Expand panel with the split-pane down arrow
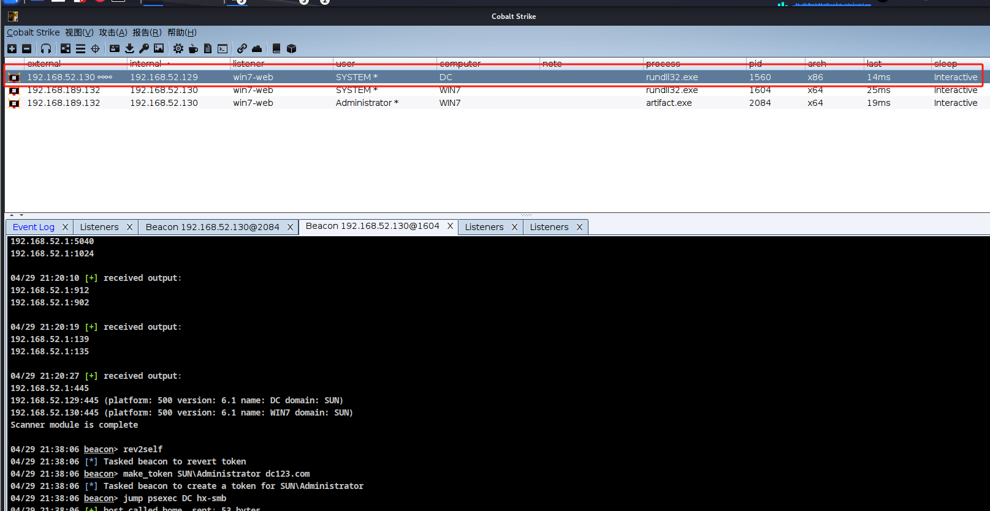Image resolution: width=990 pixels, height=511 pixels. point(21,215)
